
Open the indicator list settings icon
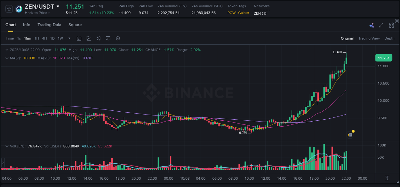point(108,38)
